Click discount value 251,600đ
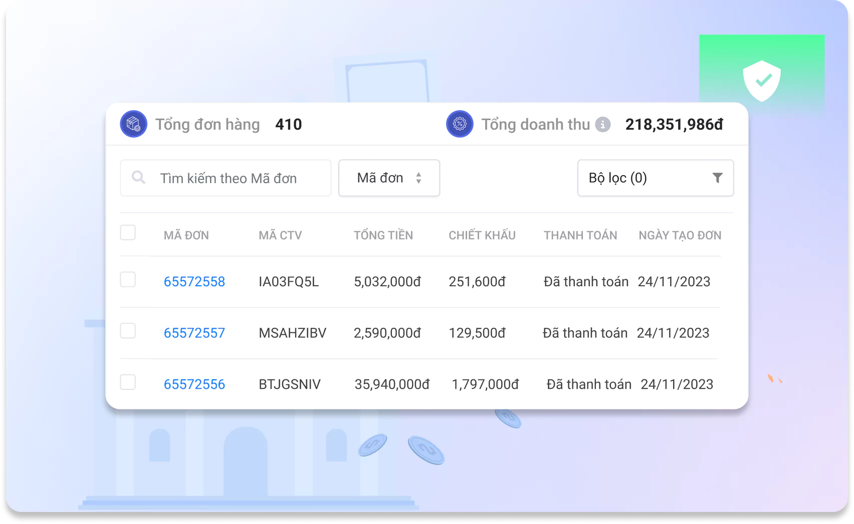Screen dimensions: 854x524 tap(477, 282)
